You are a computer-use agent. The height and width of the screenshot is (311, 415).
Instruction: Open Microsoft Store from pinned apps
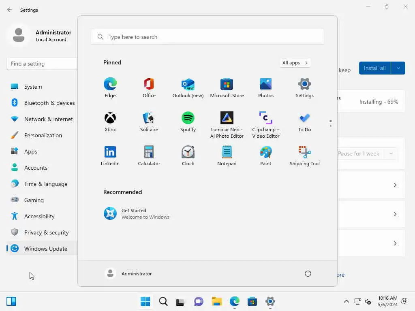(x=227, y=88)
